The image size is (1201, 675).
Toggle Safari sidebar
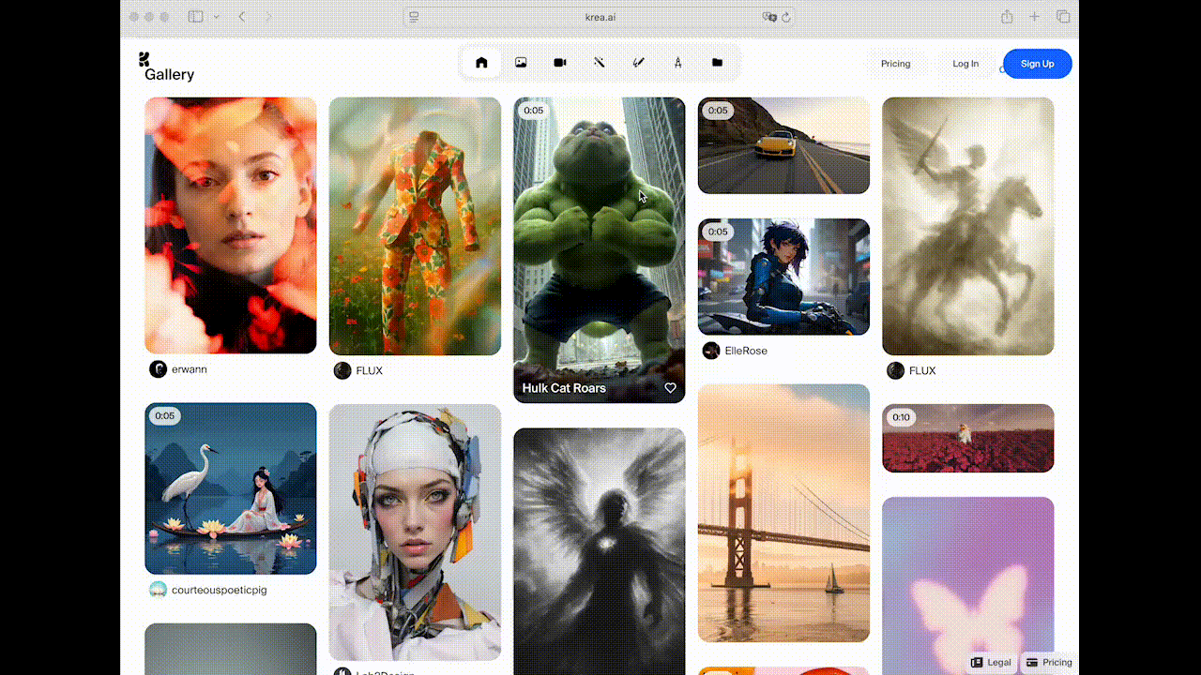pyautogui.click(x=195, y=17)
